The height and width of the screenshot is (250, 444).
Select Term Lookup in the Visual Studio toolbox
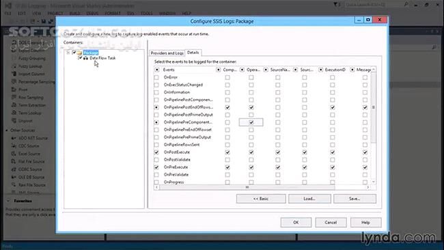pyautogui.click(x=30, y=113)
